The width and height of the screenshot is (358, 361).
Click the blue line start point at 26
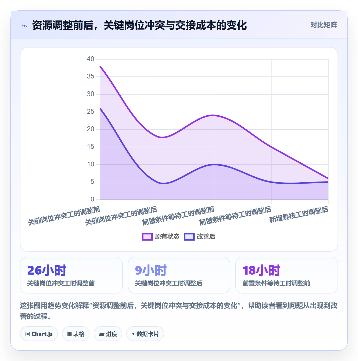pos(100,108)
